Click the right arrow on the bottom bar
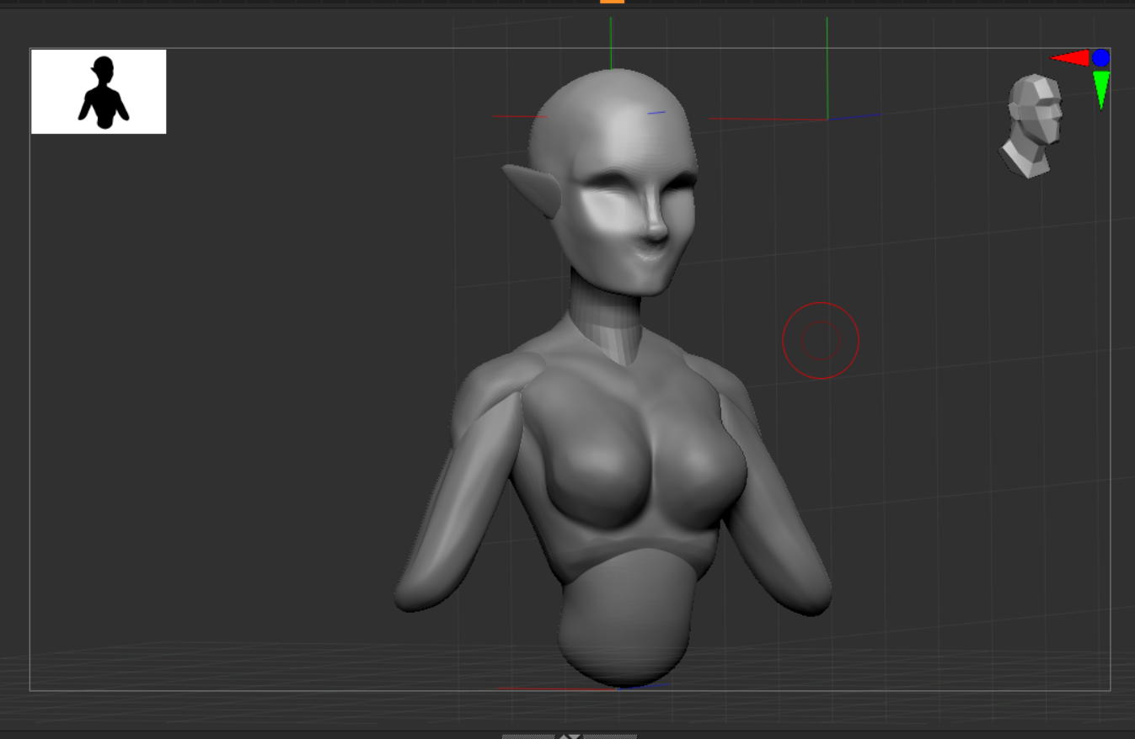Viewport: 1135px width, 739px height. click(x=576, y=736)
